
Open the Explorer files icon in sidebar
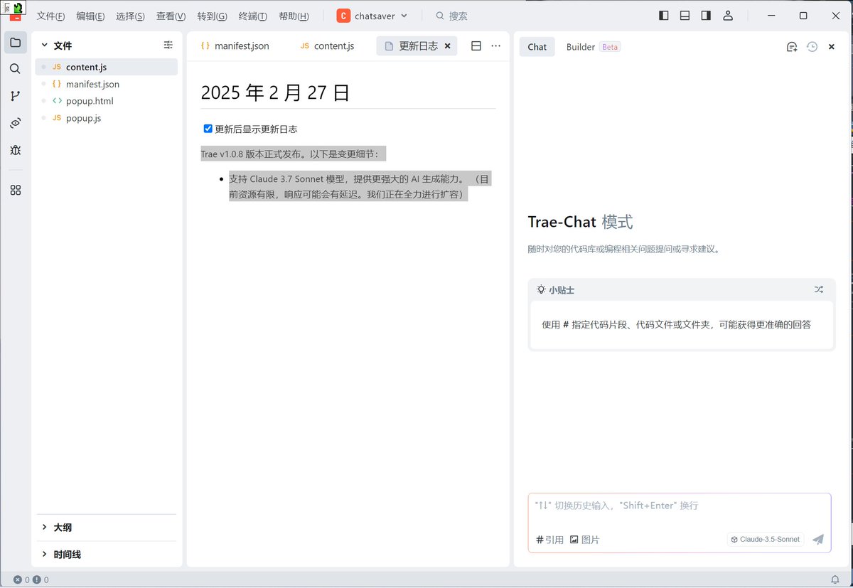(16, 43)
